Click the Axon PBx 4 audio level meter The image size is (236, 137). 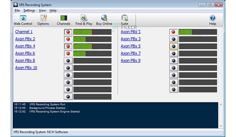[92, 46]
